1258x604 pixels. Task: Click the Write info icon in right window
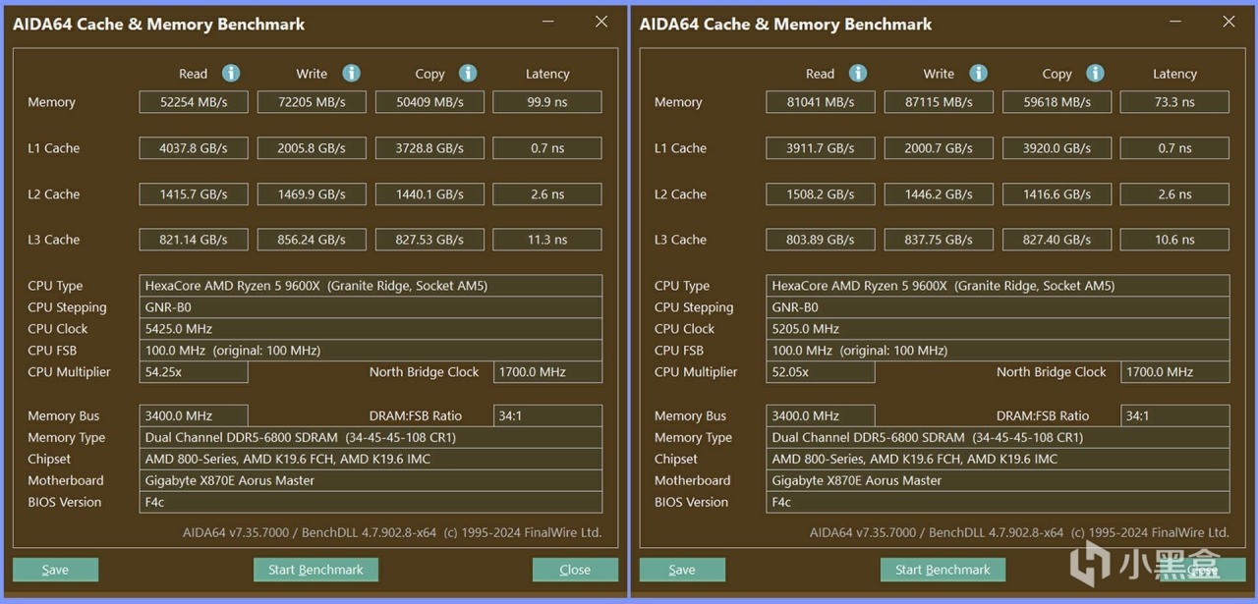[x=978, y=73]
